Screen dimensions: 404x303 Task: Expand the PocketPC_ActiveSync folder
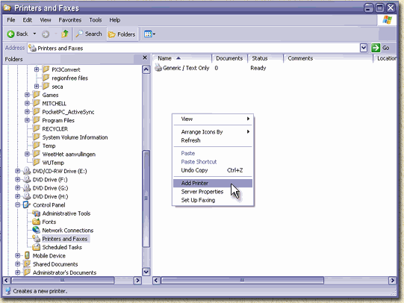(27, 112)
